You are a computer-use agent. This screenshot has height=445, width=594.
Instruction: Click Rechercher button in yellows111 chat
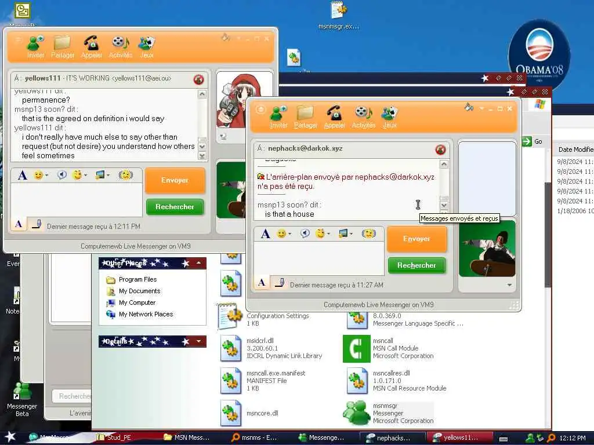[x=175, y=207]
